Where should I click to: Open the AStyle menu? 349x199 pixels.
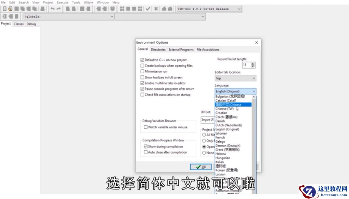[x=88, y=2]
